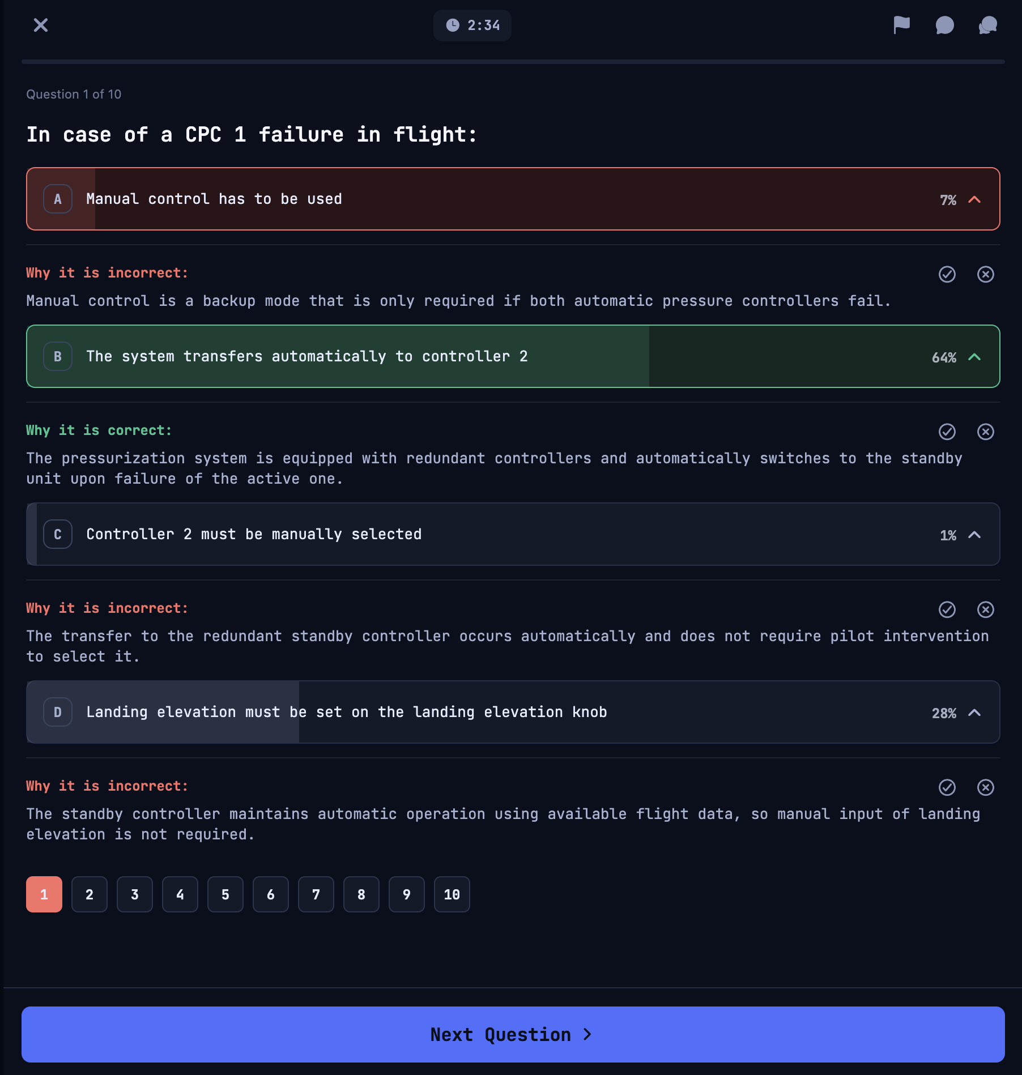Close the quiz with the X icon
1022x1075 pixels.
[41, 25]
